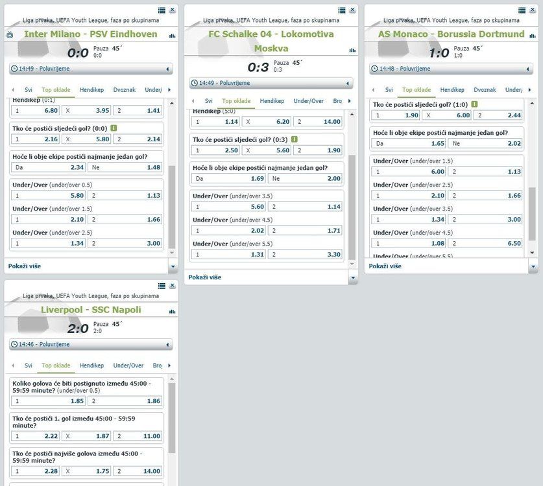Bet Schalke both teams score Ne 2.00
The height and width of the screenshot is (486, 543).
click(x=305, y=179)
